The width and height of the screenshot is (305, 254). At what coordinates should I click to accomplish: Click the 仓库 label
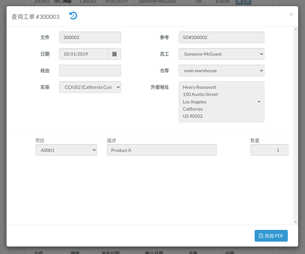coord(164,71)
